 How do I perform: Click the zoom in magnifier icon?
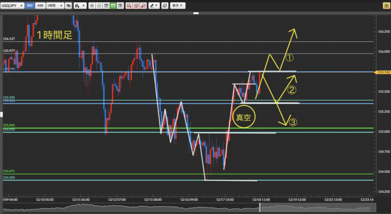pos(92,6)
